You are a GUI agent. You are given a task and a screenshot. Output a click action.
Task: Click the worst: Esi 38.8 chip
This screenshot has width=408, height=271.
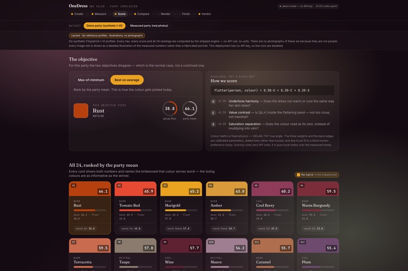[85, 229]
